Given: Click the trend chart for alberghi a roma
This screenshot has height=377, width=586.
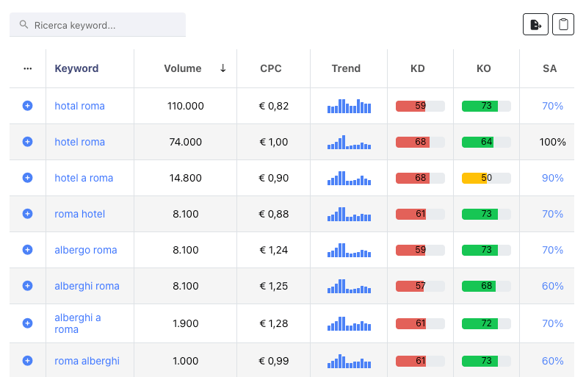Looking at the screenshot, I should (x=349, y=323).
